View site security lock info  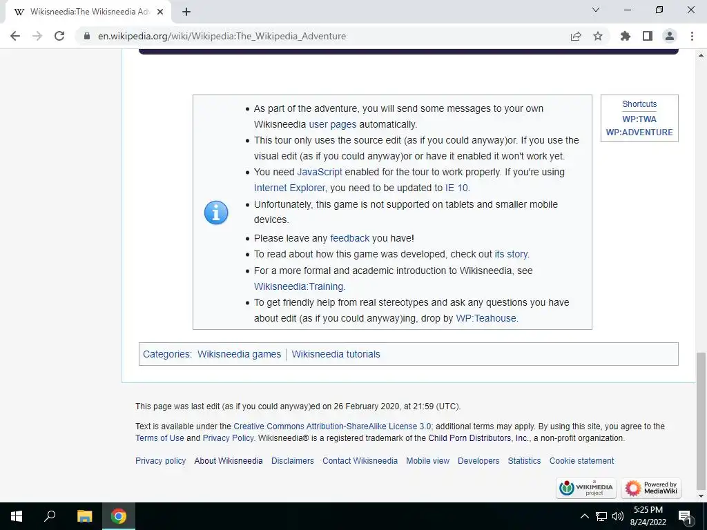87,36
